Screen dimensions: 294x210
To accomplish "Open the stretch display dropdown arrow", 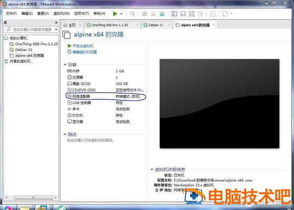I will tap(232, 14).
